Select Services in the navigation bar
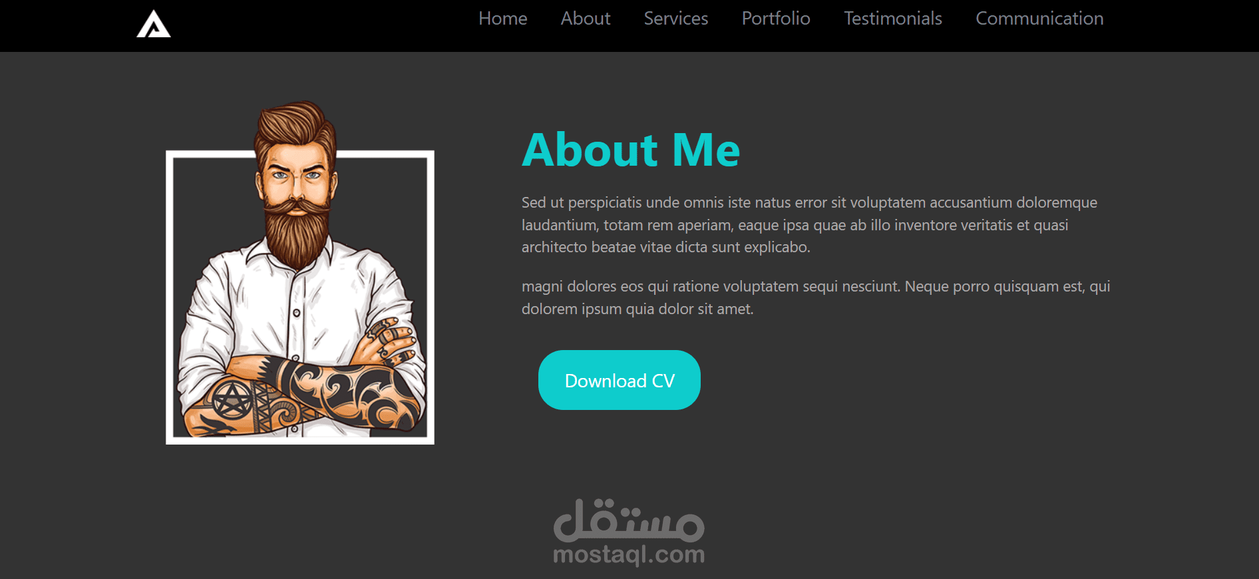Viewport: 1259px width, 579px height. pyautogui.click(x=676, y=19)
